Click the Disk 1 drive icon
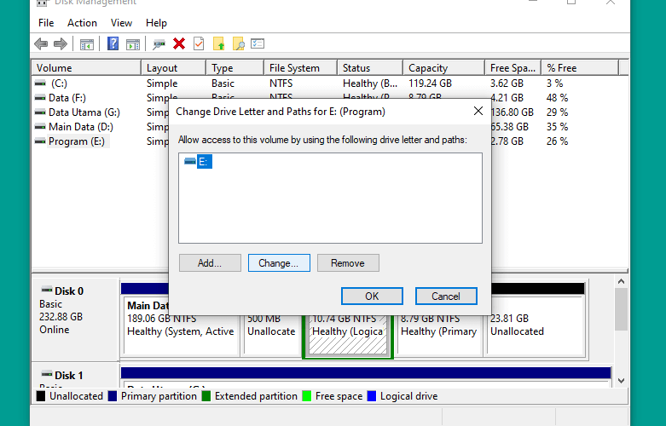This screenshot has height=426, width=666. (x=46, y=374)
